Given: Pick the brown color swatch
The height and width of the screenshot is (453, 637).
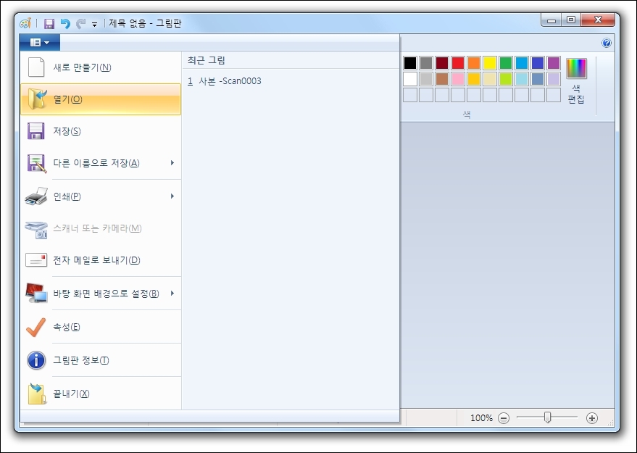Looking at the screenshot, I should 442,79.
